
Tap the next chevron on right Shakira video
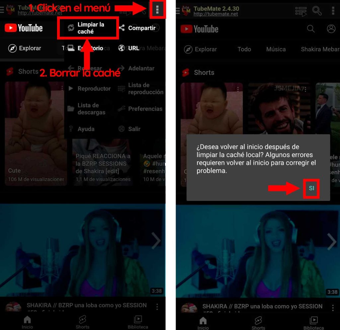pos(332,242)
